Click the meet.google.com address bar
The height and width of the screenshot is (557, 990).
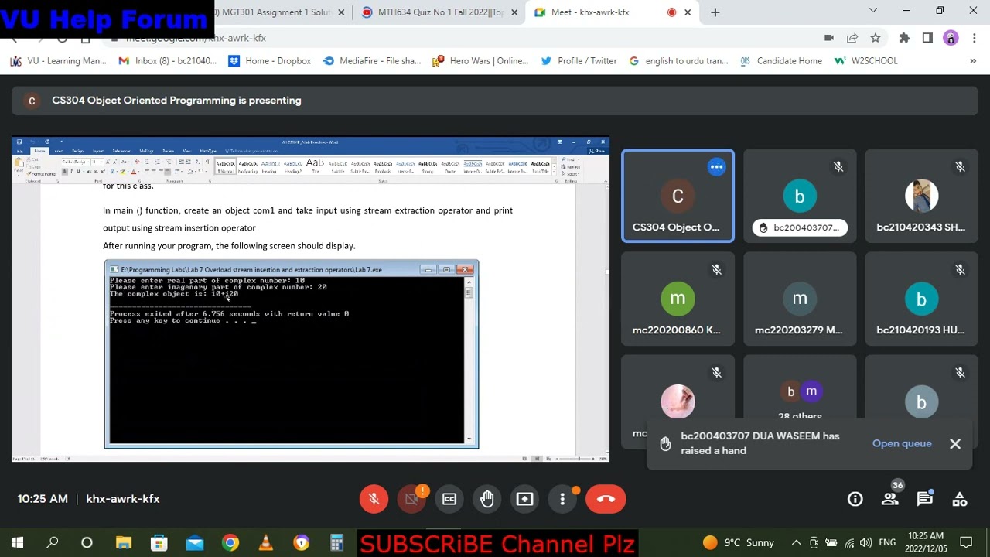click(x=464, y=38)
